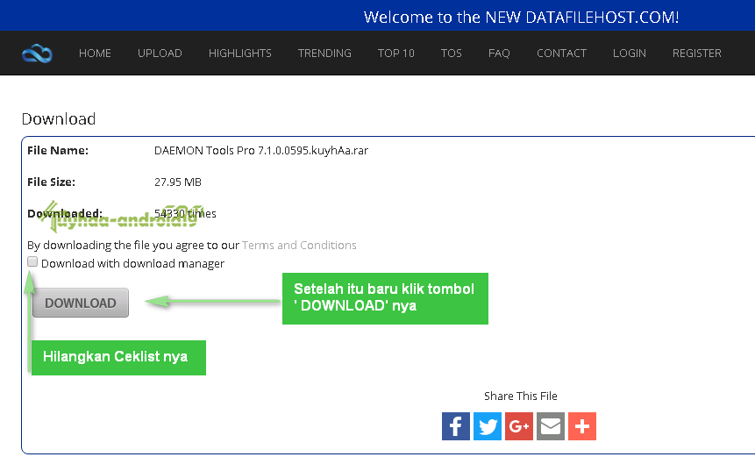755x457 pixels.
Task: Click REGISTER in navigation bar
Action: coord(697,53)
